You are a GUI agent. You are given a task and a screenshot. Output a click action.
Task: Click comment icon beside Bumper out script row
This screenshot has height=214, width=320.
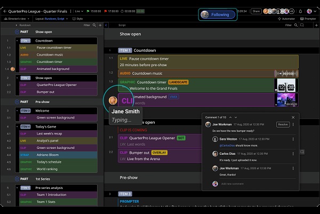click(x=302, y=152)
